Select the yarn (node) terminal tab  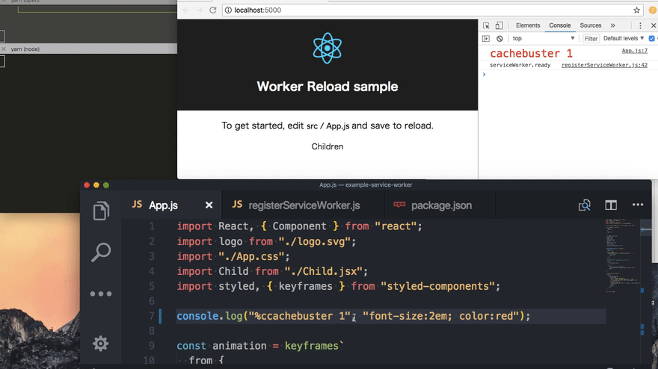[25, 49]
